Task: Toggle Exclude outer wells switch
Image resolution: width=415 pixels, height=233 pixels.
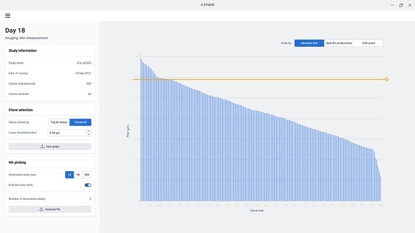Action: [88, 185]
